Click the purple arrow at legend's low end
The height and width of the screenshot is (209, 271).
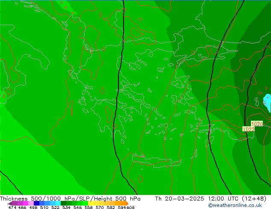click(x=10, y=203)
